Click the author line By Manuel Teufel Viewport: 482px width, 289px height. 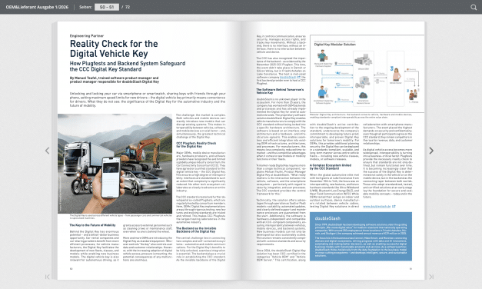[x=115, y=80]
